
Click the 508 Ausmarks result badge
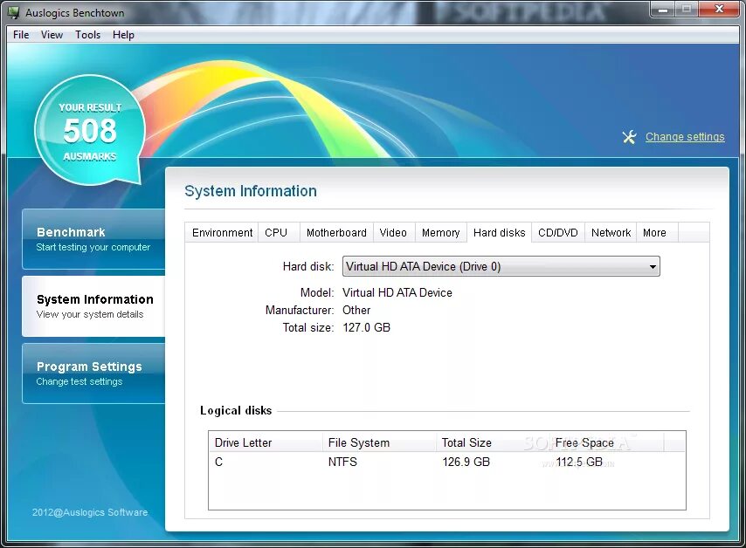coord(90,130)
